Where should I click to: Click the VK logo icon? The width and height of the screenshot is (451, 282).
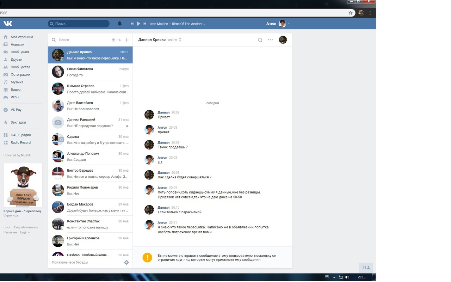click(x=8, y=24)
